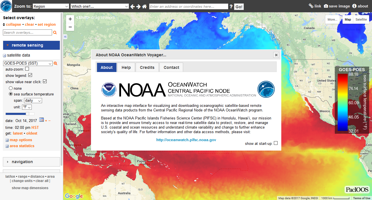Click the change units link
The width and height of the screenshot is (372, 200).
tap(23, 181)
